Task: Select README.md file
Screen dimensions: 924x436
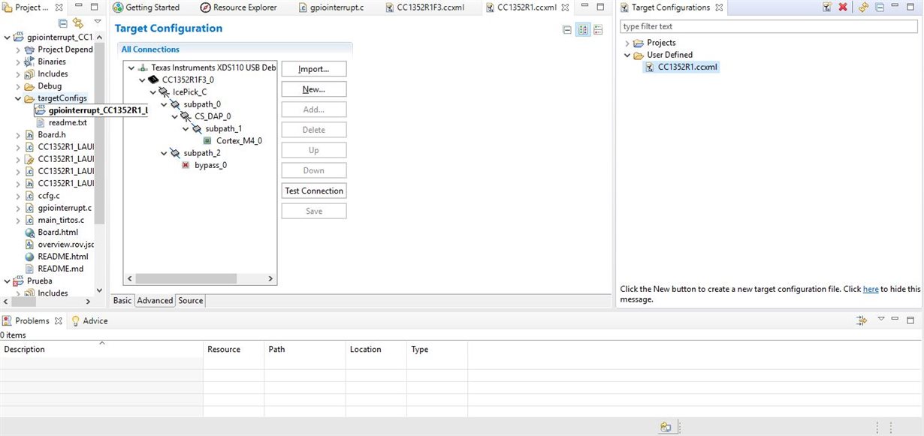Action: pos(60,269)
